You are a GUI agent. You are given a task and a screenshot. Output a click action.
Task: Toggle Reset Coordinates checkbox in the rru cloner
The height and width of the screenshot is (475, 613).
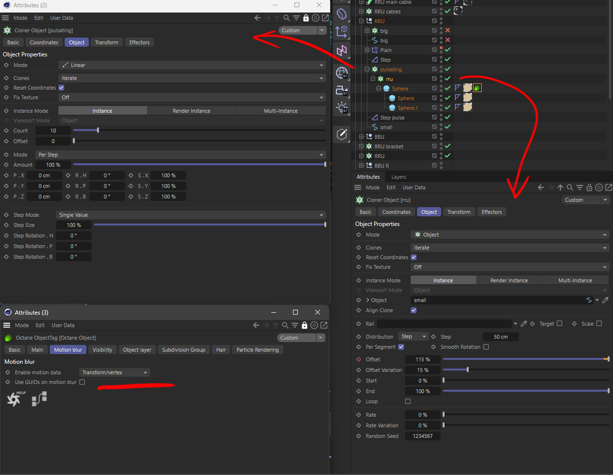tap(414, 257)
